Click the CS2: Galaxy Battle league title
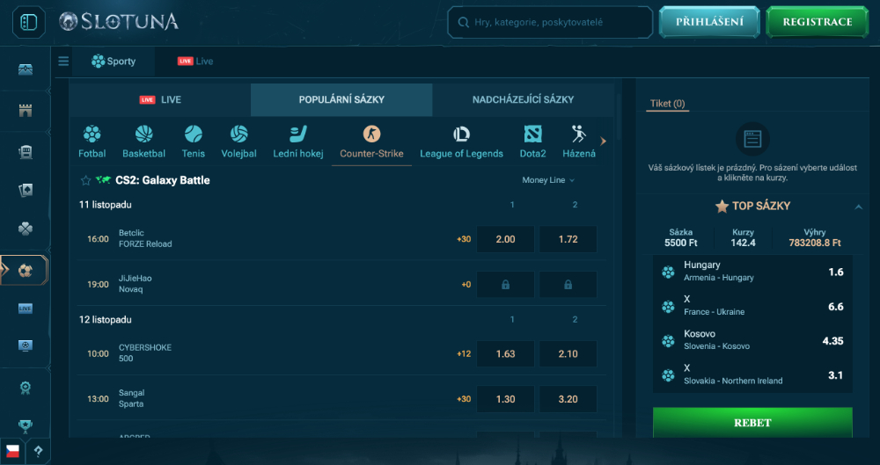This screenshot has width=880, height=465. click(x=163, y=180)
